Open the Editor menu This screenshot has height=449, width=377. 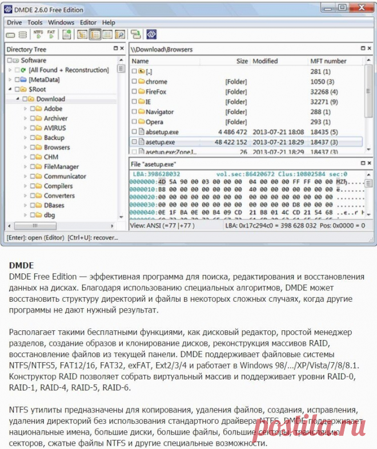coord(88,22)
